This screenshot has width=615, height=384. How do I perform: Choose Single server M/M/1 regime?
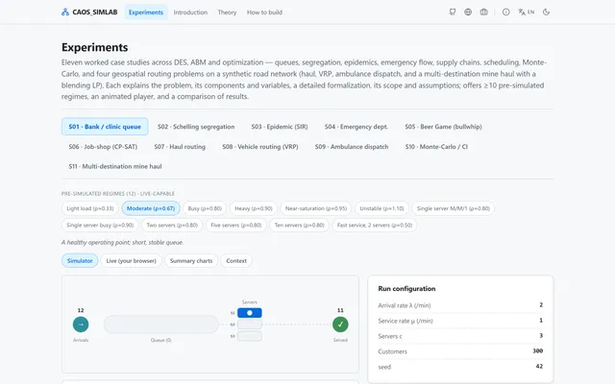click(x=454, y=208)
